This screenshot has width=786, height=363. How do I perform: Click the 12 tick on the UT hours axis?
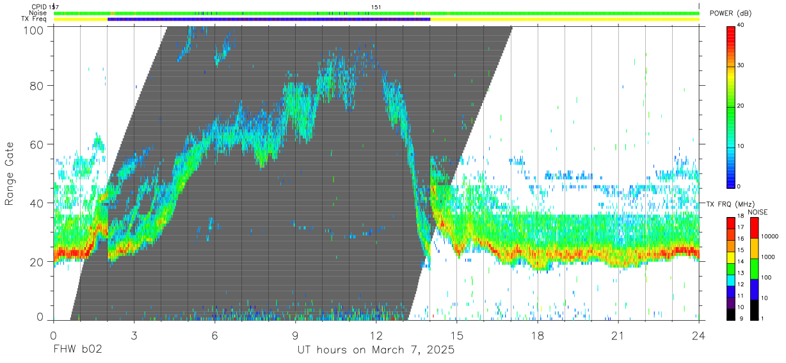[376, 334]
